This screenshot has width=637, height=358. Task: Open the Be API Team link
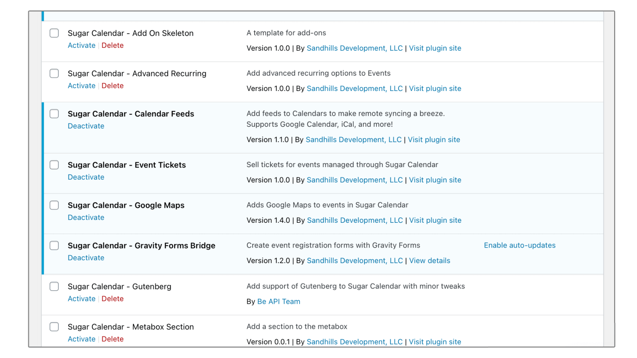coord(279,301)
